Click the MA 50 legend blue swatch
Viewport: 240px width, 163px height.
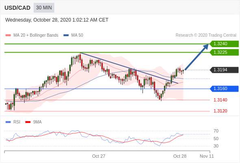point(66,35)
